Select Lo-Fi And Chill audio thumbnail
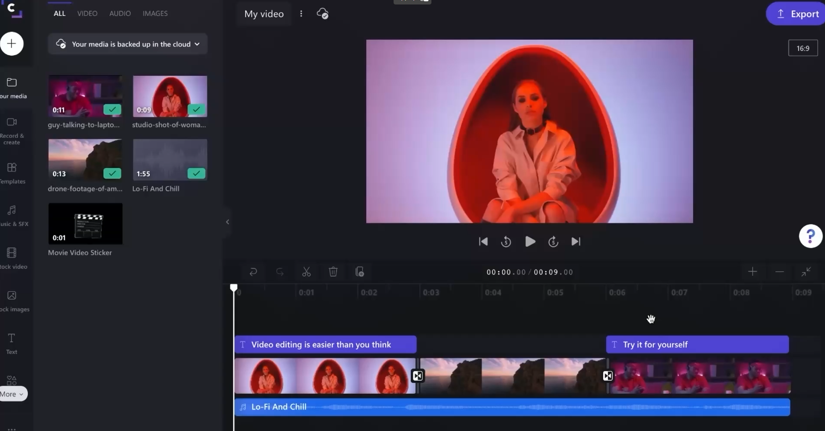This screenshot has width=825, height=431. (170, 160)
